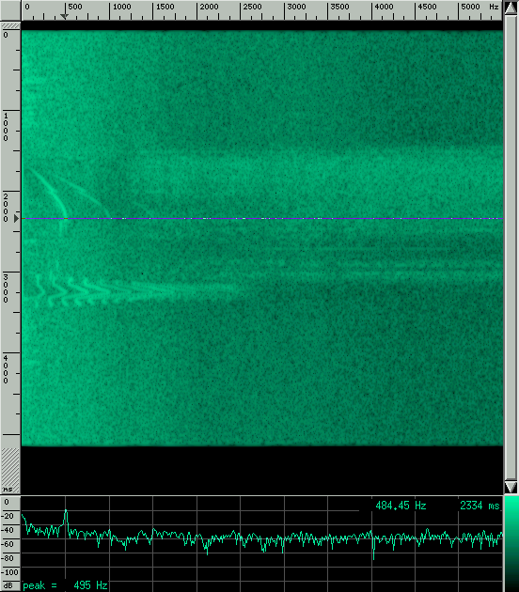Image resolution: width=519 pixels, height=592 pixels.
Task: Click the 2334 ms time readout
Action: point(480,506)
